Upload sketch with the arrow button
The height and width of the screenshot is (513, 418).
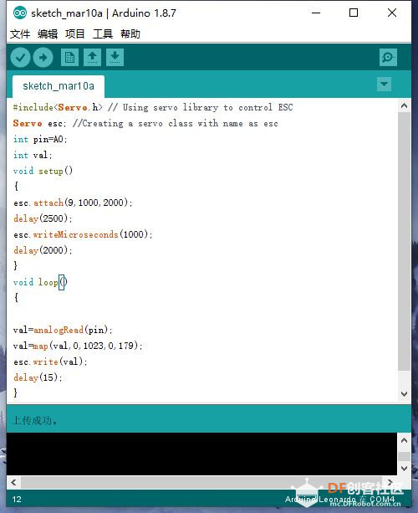[43, 58]
